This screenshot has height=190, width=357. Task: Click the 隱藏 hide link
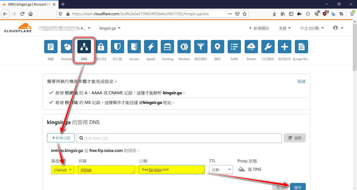pos(302,81)
